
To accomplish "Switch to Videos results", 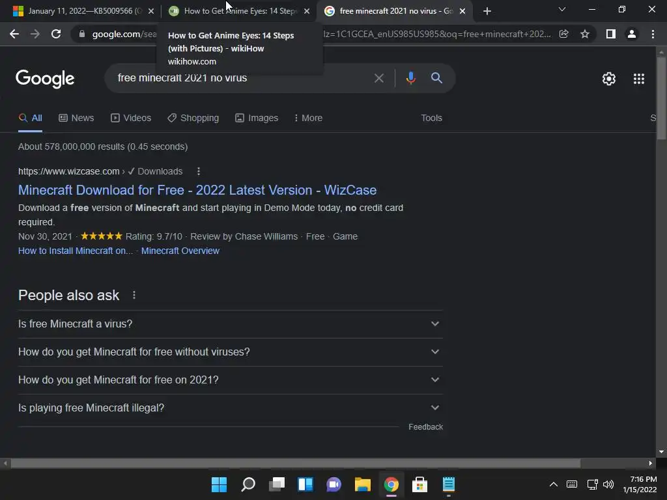I will coord(131,118).
